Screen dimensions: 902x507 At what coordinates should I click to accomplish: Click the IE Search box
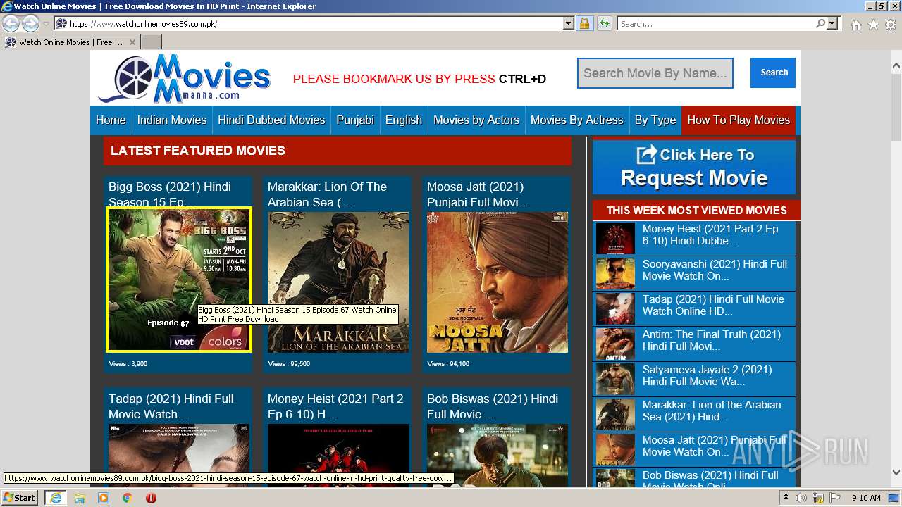pyautogui.click(x=717, y=23)
